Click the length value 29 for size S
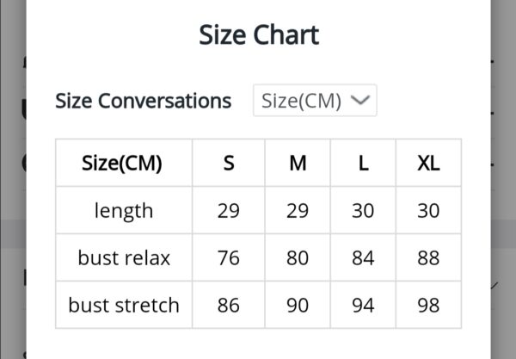The image size is (516, 359). tap(229, 210)
